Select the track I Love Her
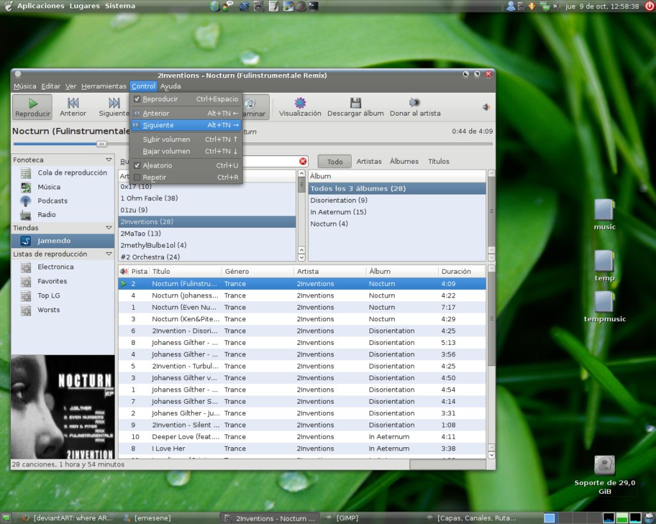The height and width of the screenshot is (524, 656). (302, 449)
